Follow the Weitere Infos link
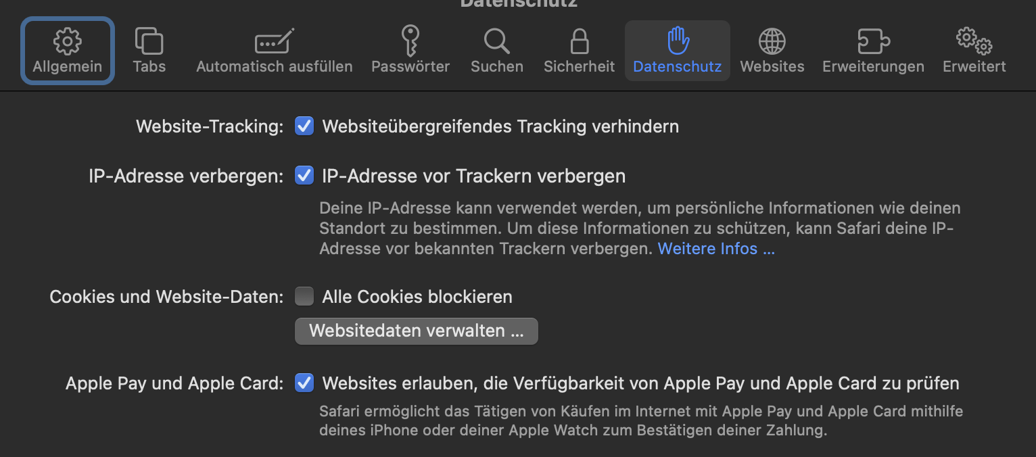Screen dimensions: 1036x457 pos(715,249)
